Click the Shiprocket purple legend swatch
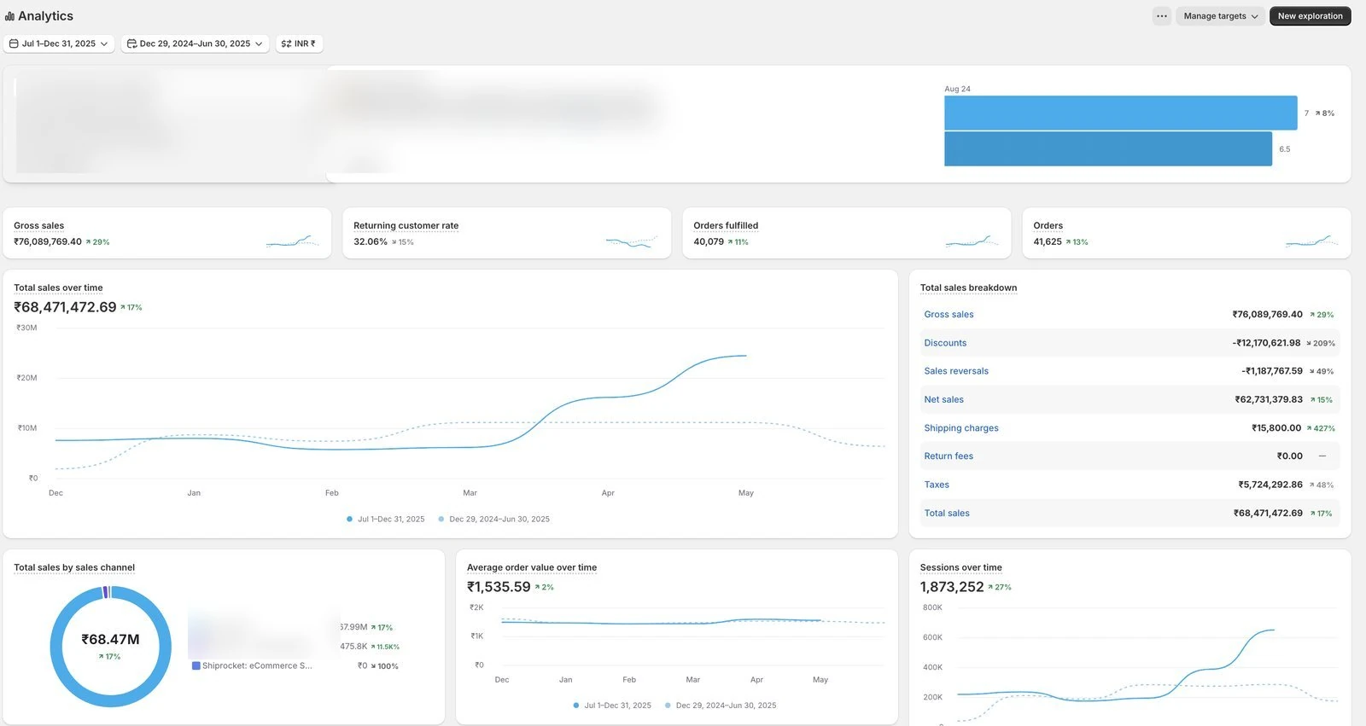Image resolution: width=1366 pixels, height=726 pixels. pos(196,666)
